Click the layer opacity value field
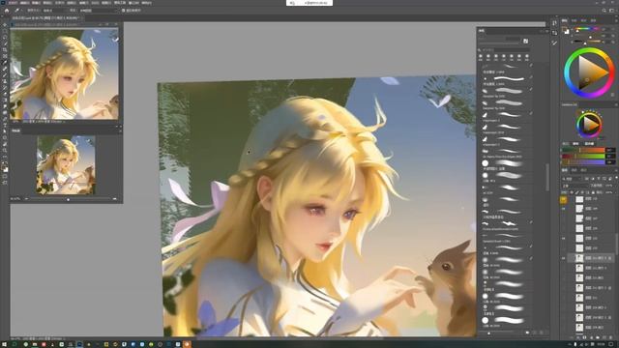 pyautogui.click(x=608, y=186)
